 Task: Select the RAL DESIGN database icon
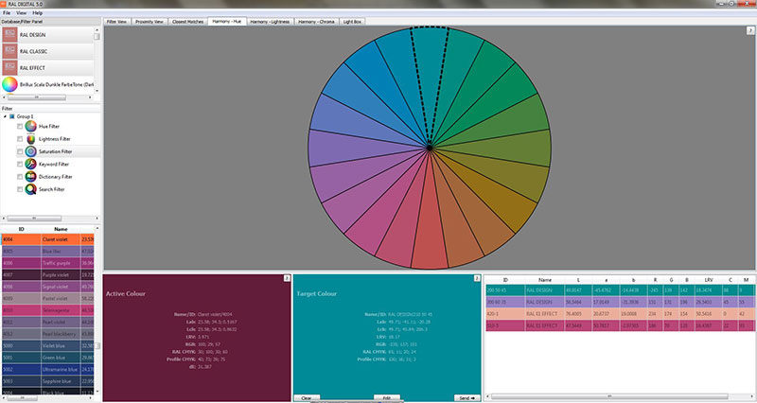click(x=9, y=35)
